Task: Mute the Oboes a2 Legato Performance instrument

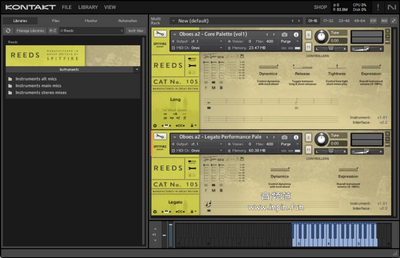Action: [x=308, y=149]
